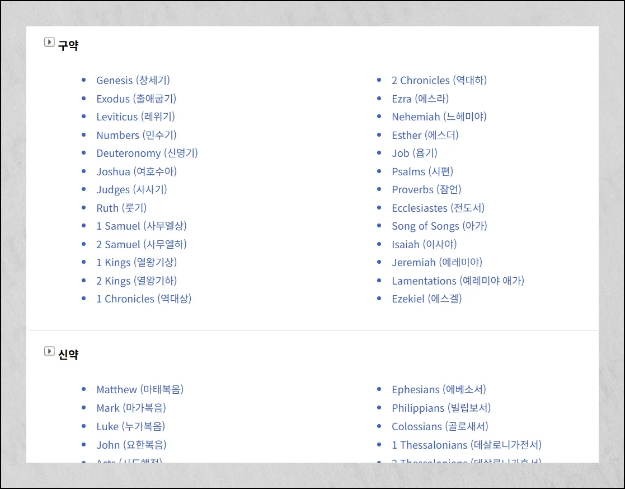
Task: Open Lamentations (예레미야 애가) link
Action: 457,281
